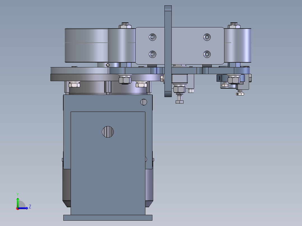Select the upper-left socket screw on bracket plate
302x226 pixels.
(x=152, y=37)
